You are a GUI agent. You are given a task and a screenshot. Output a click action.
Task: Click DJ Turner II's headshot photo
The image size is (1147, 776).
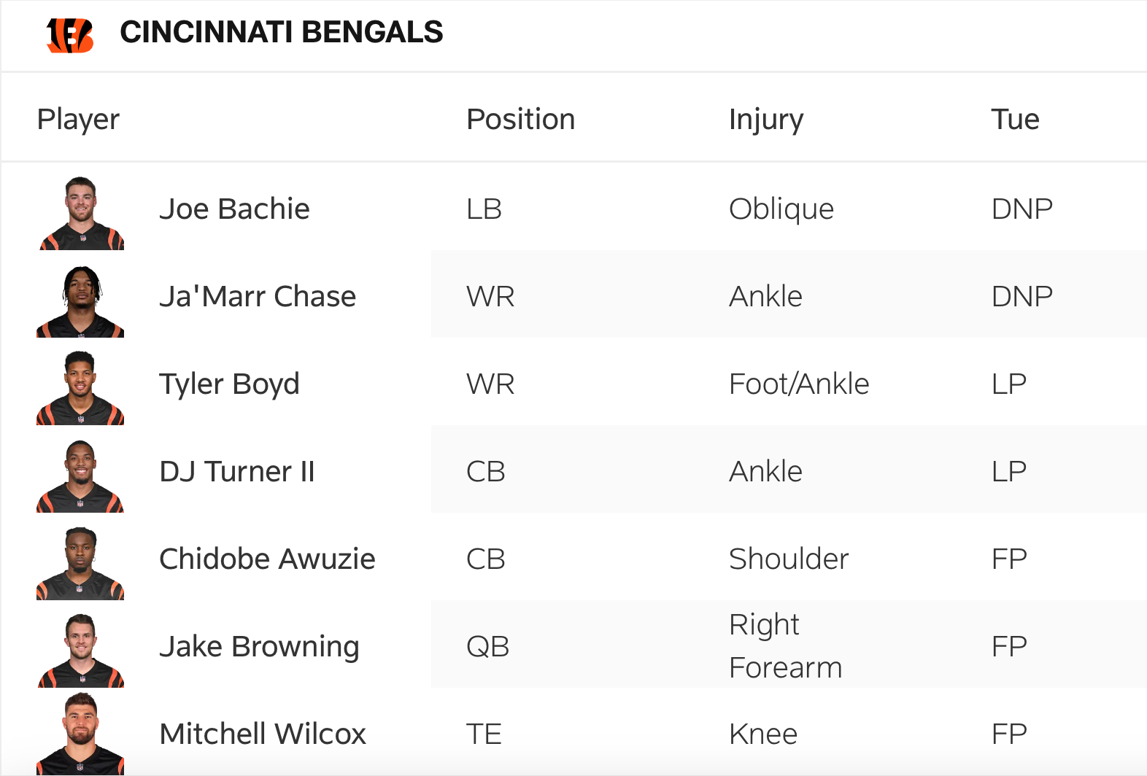81,476
